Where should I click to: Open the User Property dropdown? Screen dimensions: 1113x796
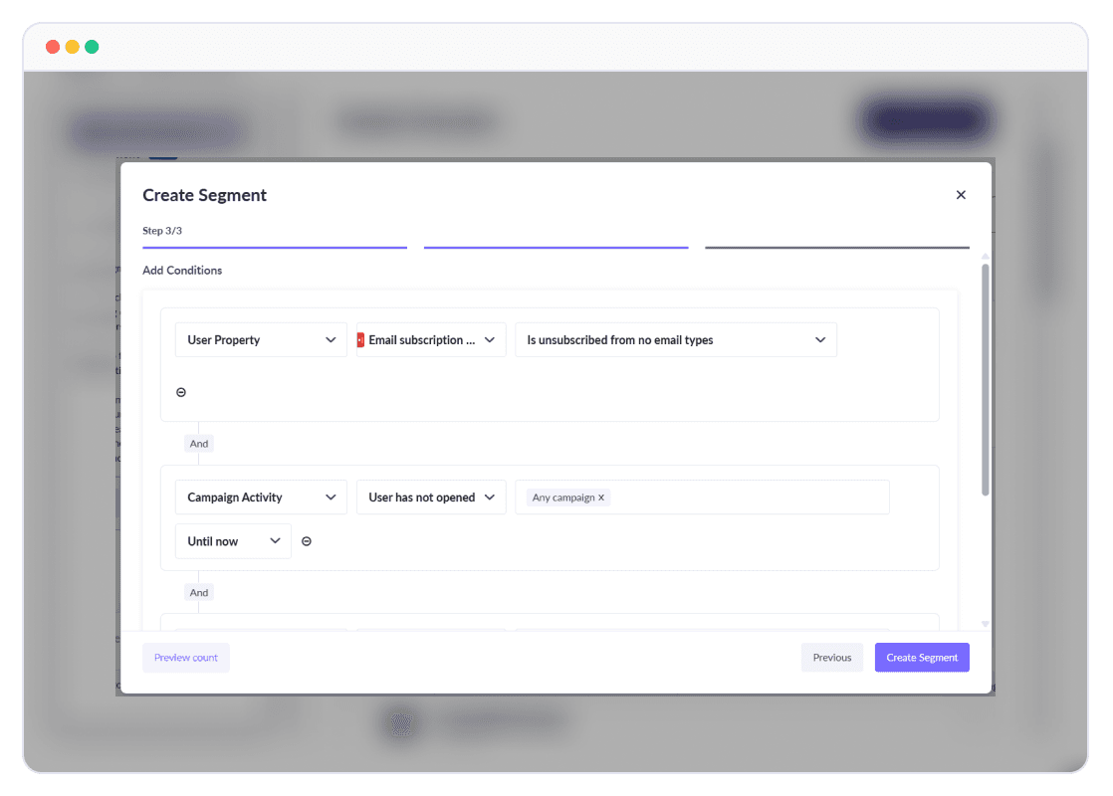pyautogui.click(x=261, y=340)
